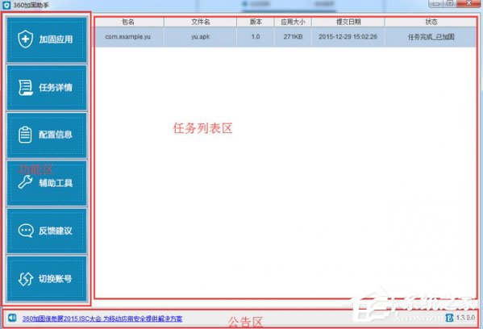Click the 任务详情 button label
Viewport: 483px width, 329px height.
tap(56, 87)
